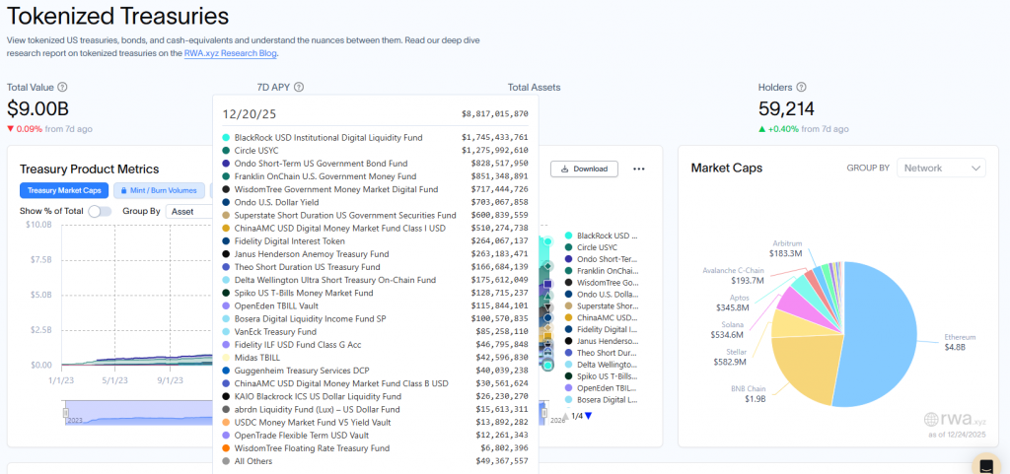The height and width of the screenshot is (474, 1010).
Task: Click the Avalanche C-Chain $193.7M label
Action: point(733,276)
